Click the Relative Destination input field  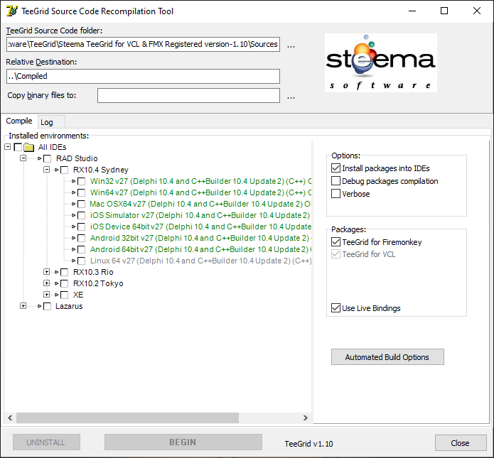coord(143,76)
